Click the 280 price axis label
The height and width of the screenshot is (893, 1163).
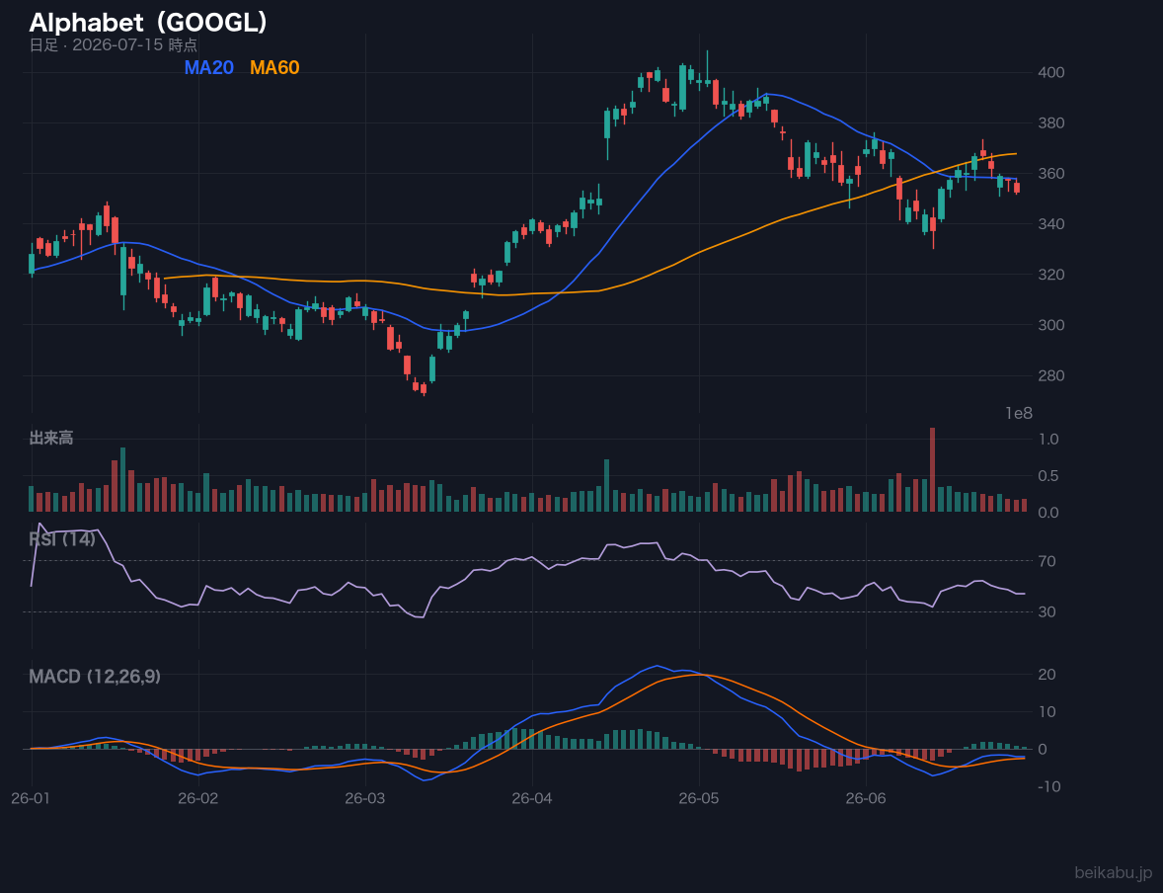[x=1051, y=374]
